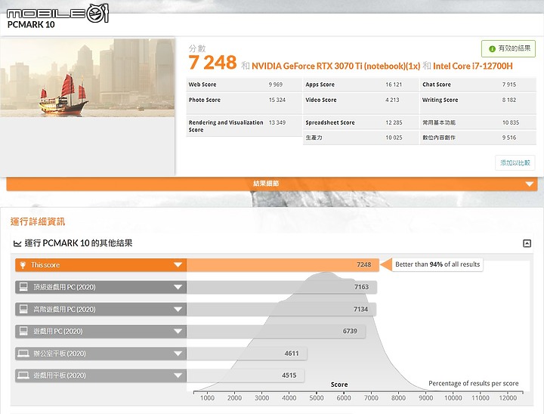This screenshot has width=544, height=414.
Task: Click the green valid result info icon
Action: tap(492, 49)
